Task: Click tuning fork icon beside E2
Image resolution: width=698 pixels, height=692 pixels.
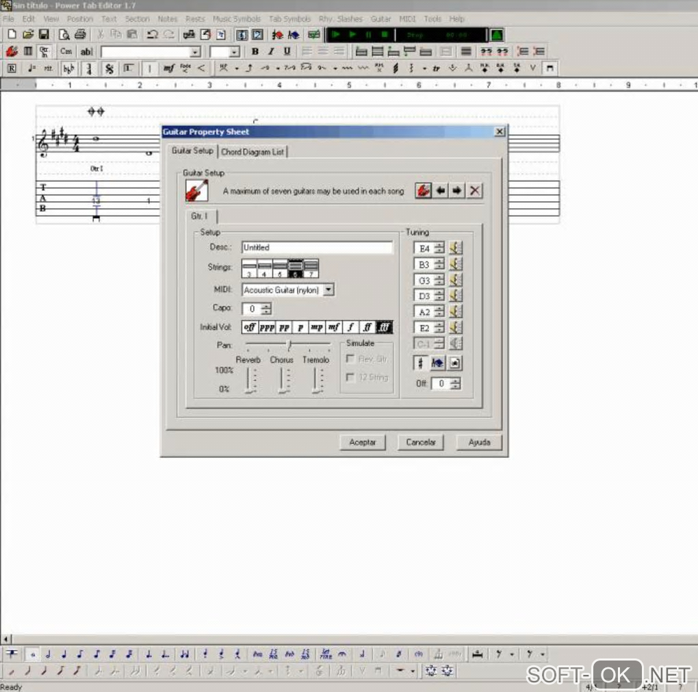Action: coord(455,328)
